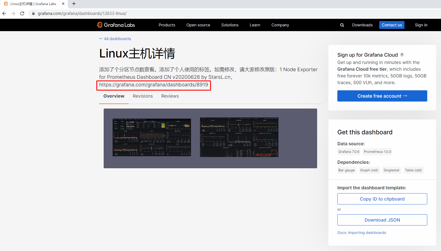Click the Grafana 7.0.6 tag
The image size is (441, 251).
pyautogui.click(x=349, y=152)
